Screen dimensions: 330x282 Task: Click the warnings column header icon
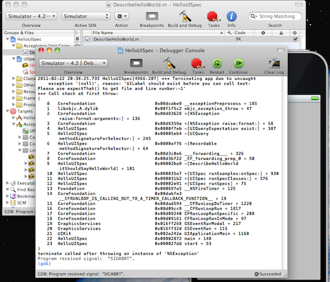281,33
